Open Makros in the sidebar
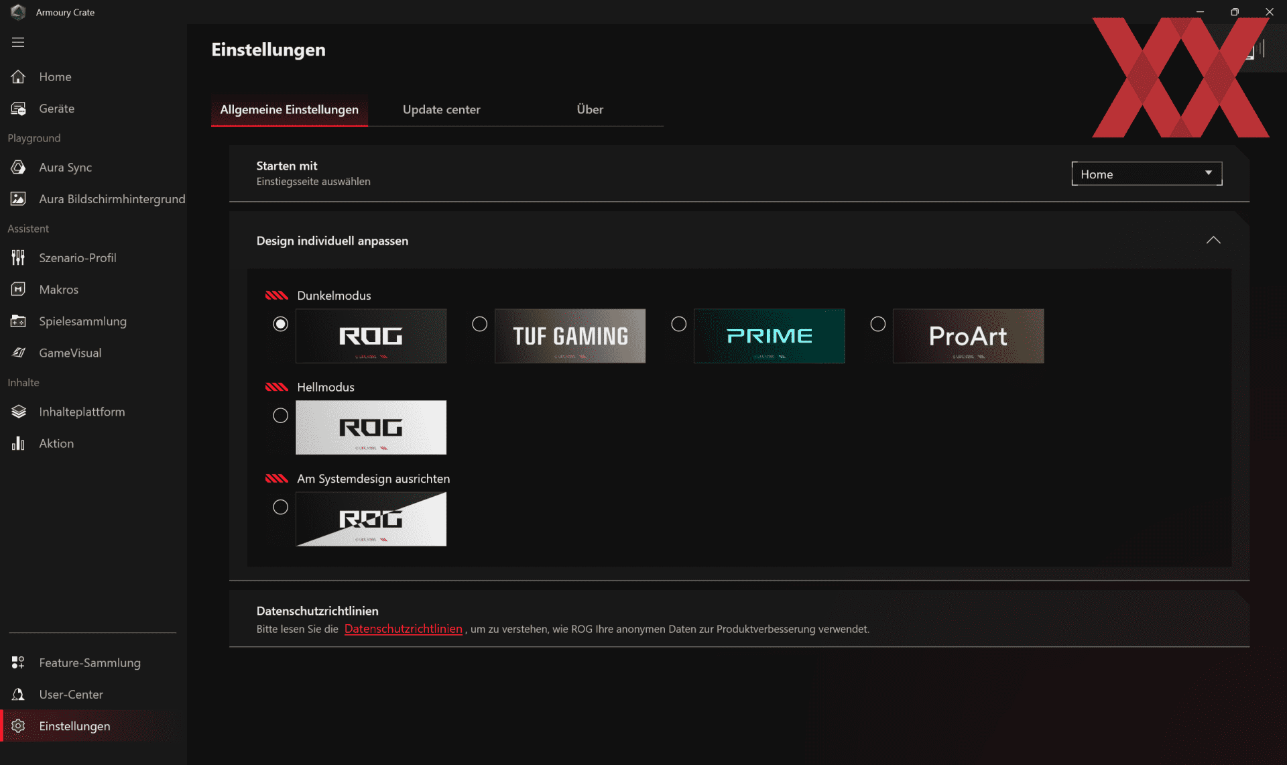This screenshot has height=765, width=1287. [59, 290]
